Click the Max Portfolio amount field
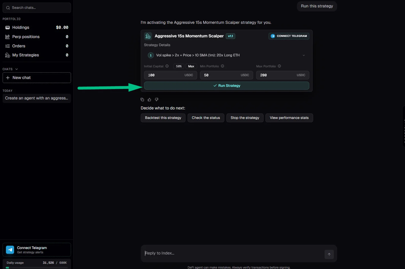This screenshot has width=405, height=269. [283, 75]
